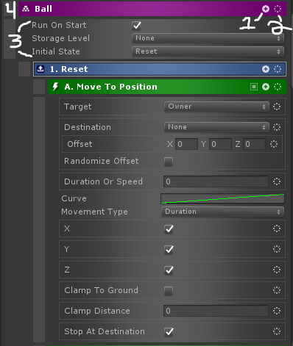
Task: Open the Initial State dropdown
Action: coord(208,51)
